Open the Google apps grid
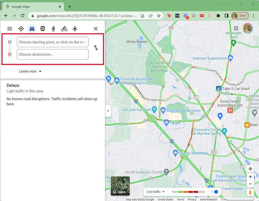 236,28
